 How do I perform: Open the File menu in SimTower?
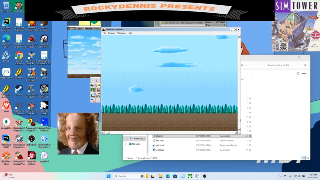[104, 33]
